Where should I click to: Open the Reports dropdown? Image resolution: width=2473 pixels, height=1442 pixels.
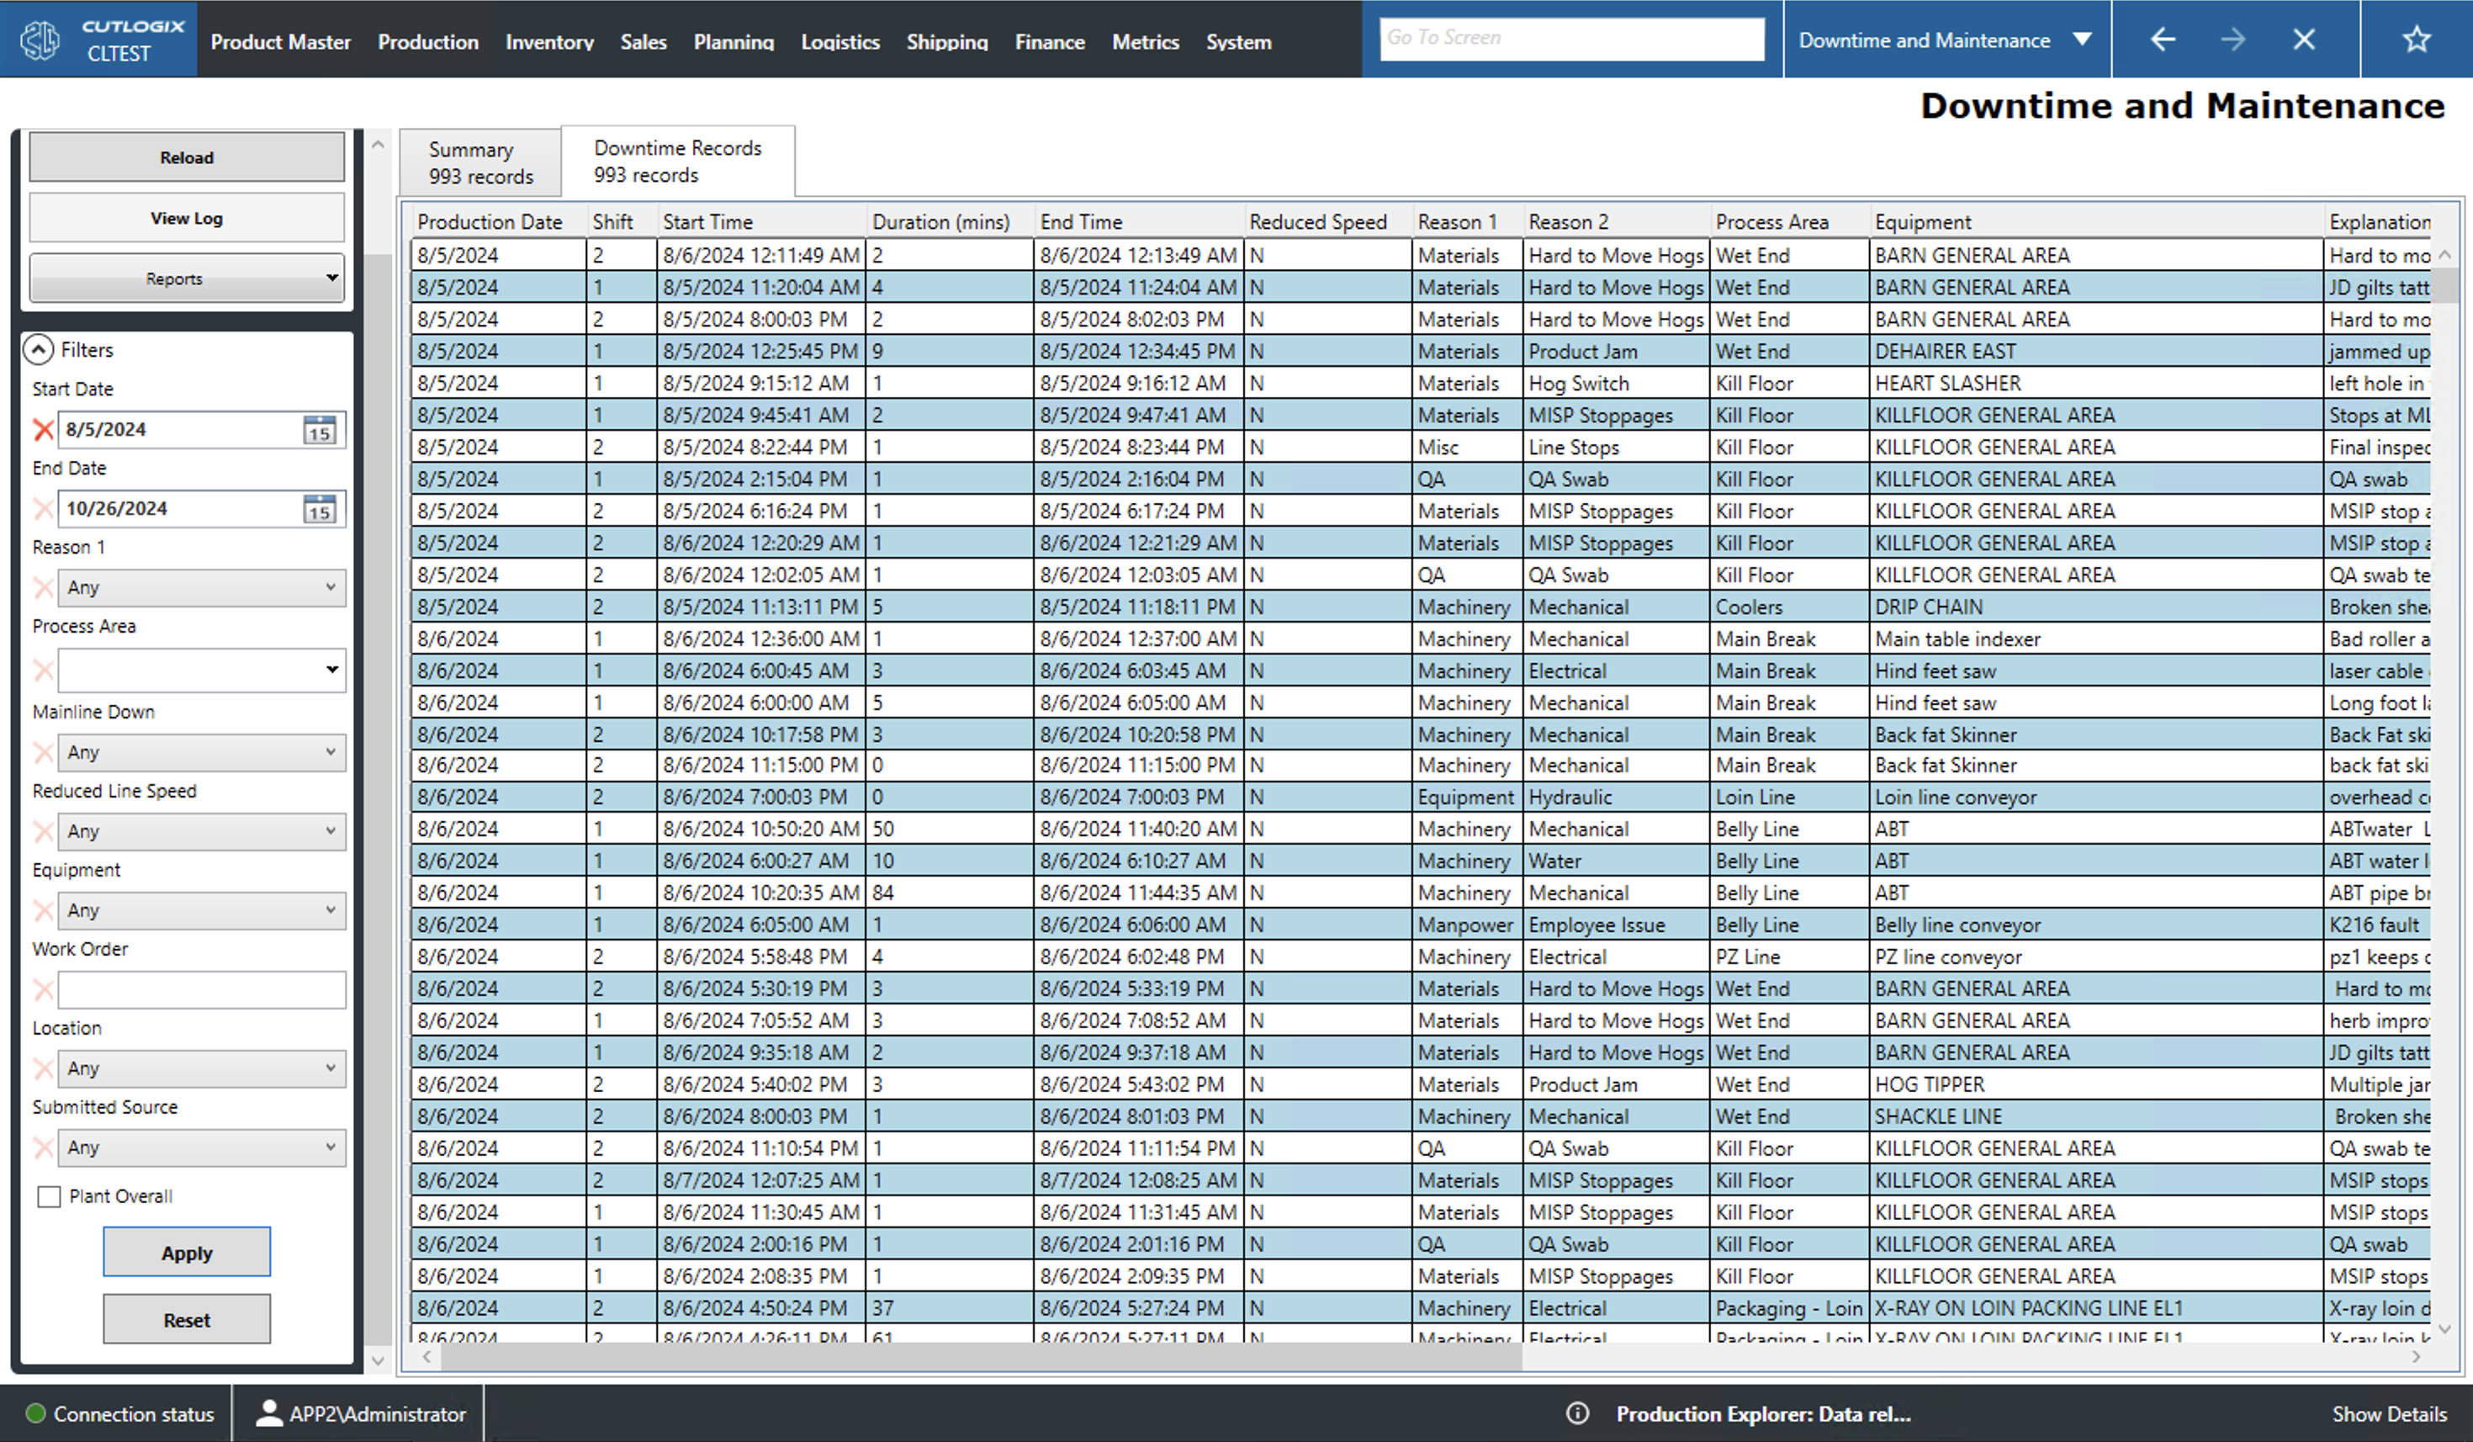[x=187, y=278]
